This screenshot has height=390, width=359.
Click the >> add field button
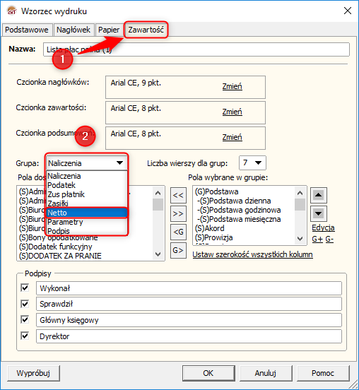pyautogui.click(x=178, y=213)
